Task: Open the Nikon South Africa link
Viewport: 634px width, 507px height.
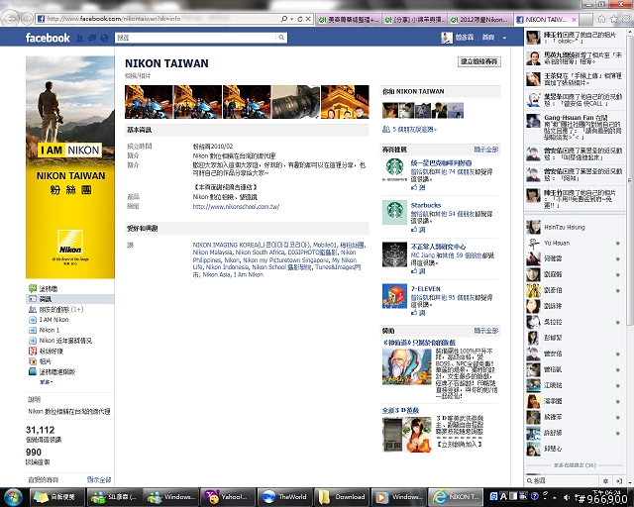Action: pos(260,253)
